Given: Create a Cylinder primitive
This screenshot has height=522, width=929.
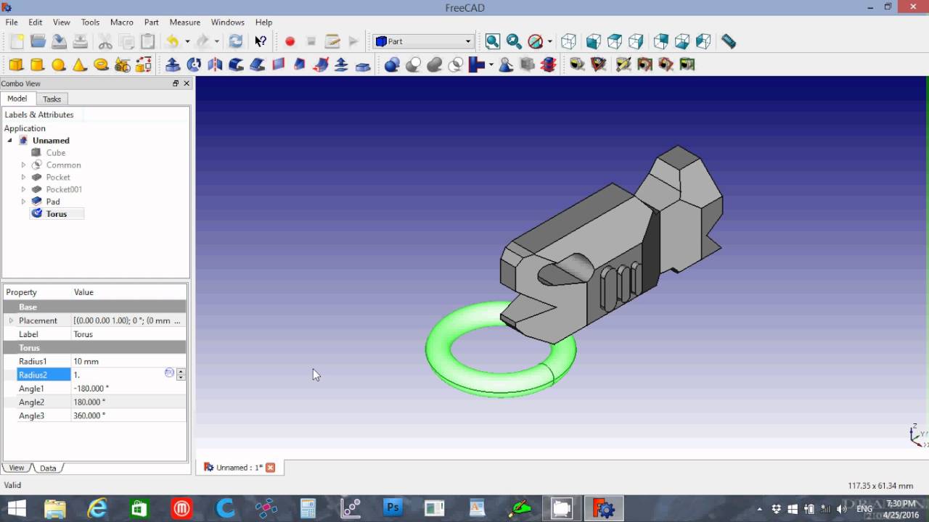Looking at the screenshot, I should point(37,65).
